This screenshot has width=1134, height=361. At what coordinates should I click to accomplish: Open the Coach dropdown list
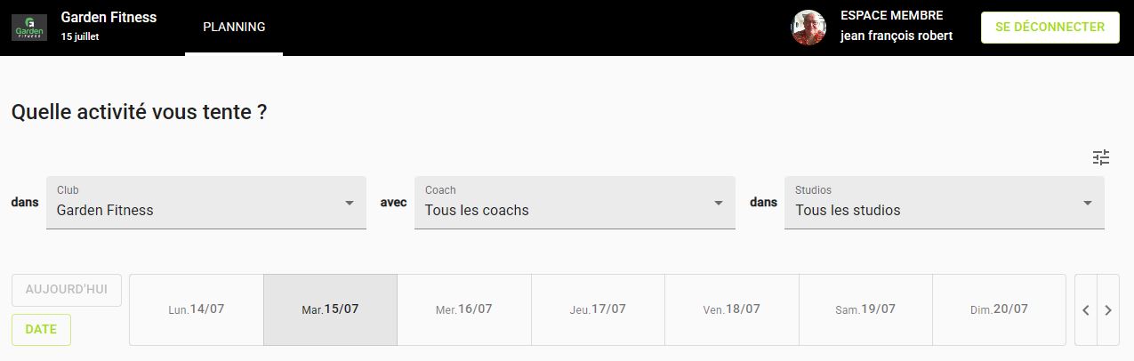[x=575, y=203]
